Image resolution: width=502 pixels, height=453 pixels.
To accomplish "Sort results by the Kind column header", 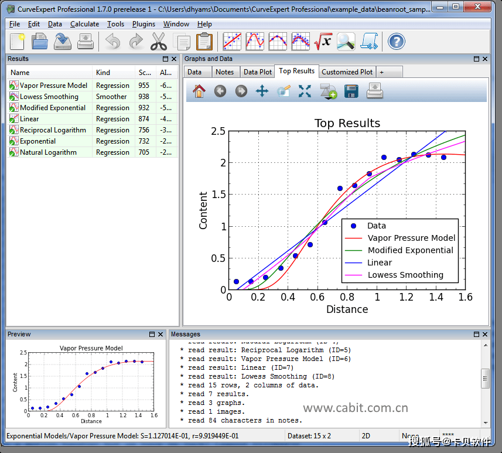I will [103, 73].
